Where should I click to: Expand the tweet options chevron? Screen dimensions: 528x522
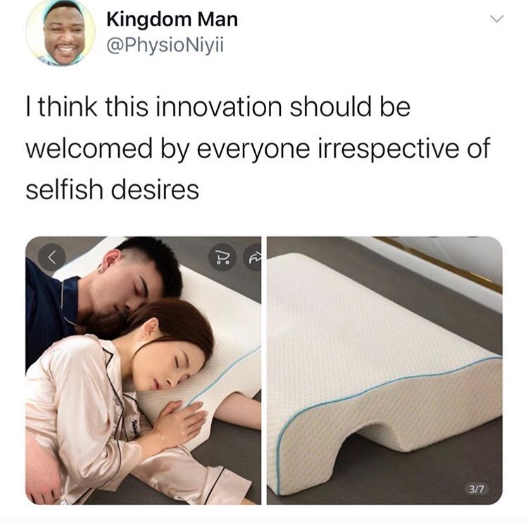(x=497, y=19)
